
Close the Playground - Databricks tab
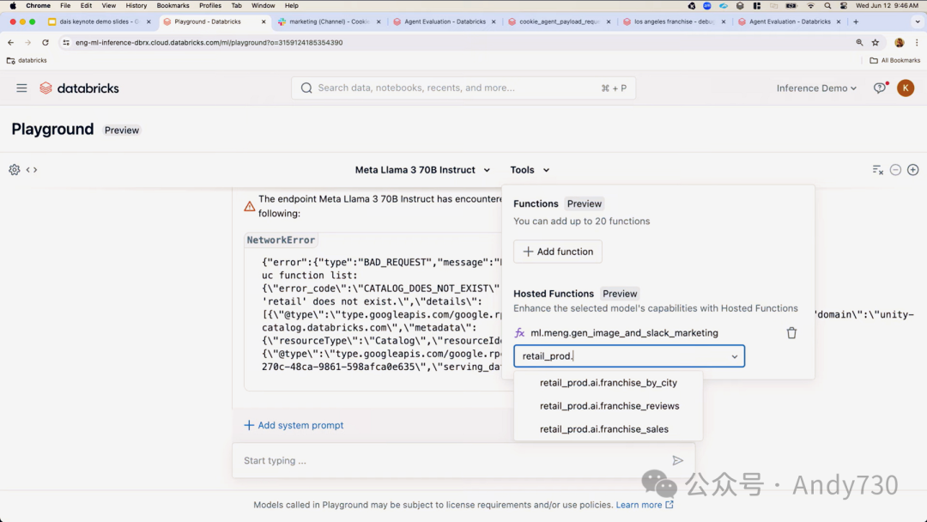[x=264, y=21]
